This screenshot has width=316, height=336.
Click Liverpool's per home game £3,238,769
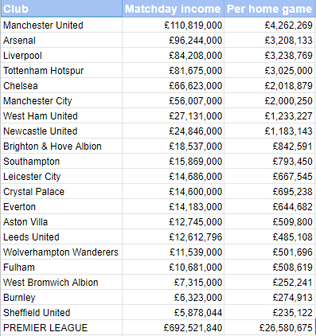click(270, 56)
